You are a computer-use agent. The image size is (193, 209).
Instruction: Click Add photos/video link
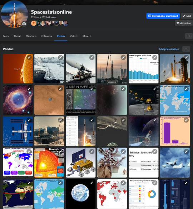(169, 49)
